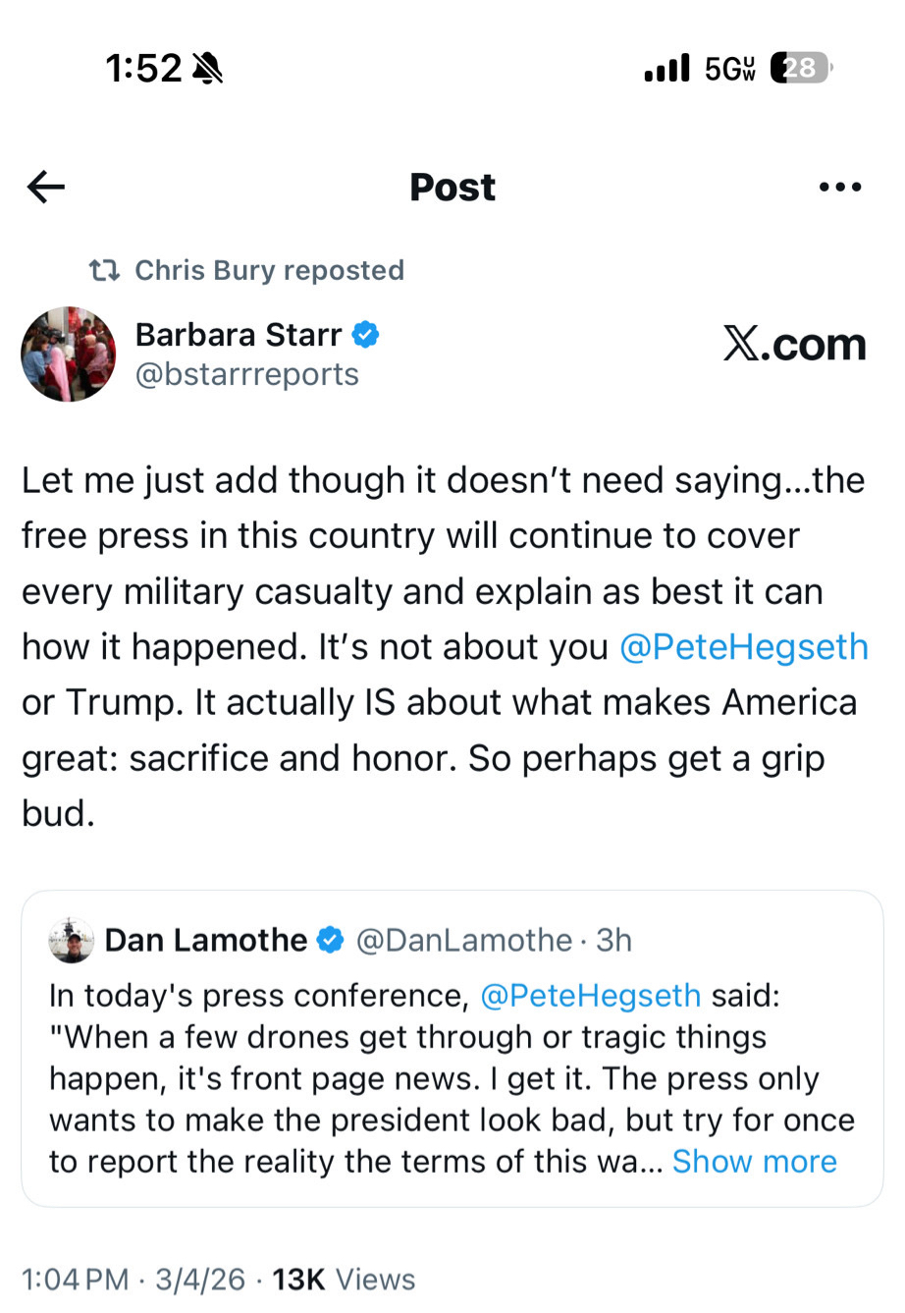Screen dimensions: 905x1313
Task: Open the Dan Lamothe display name
Action: coord(205,940)
